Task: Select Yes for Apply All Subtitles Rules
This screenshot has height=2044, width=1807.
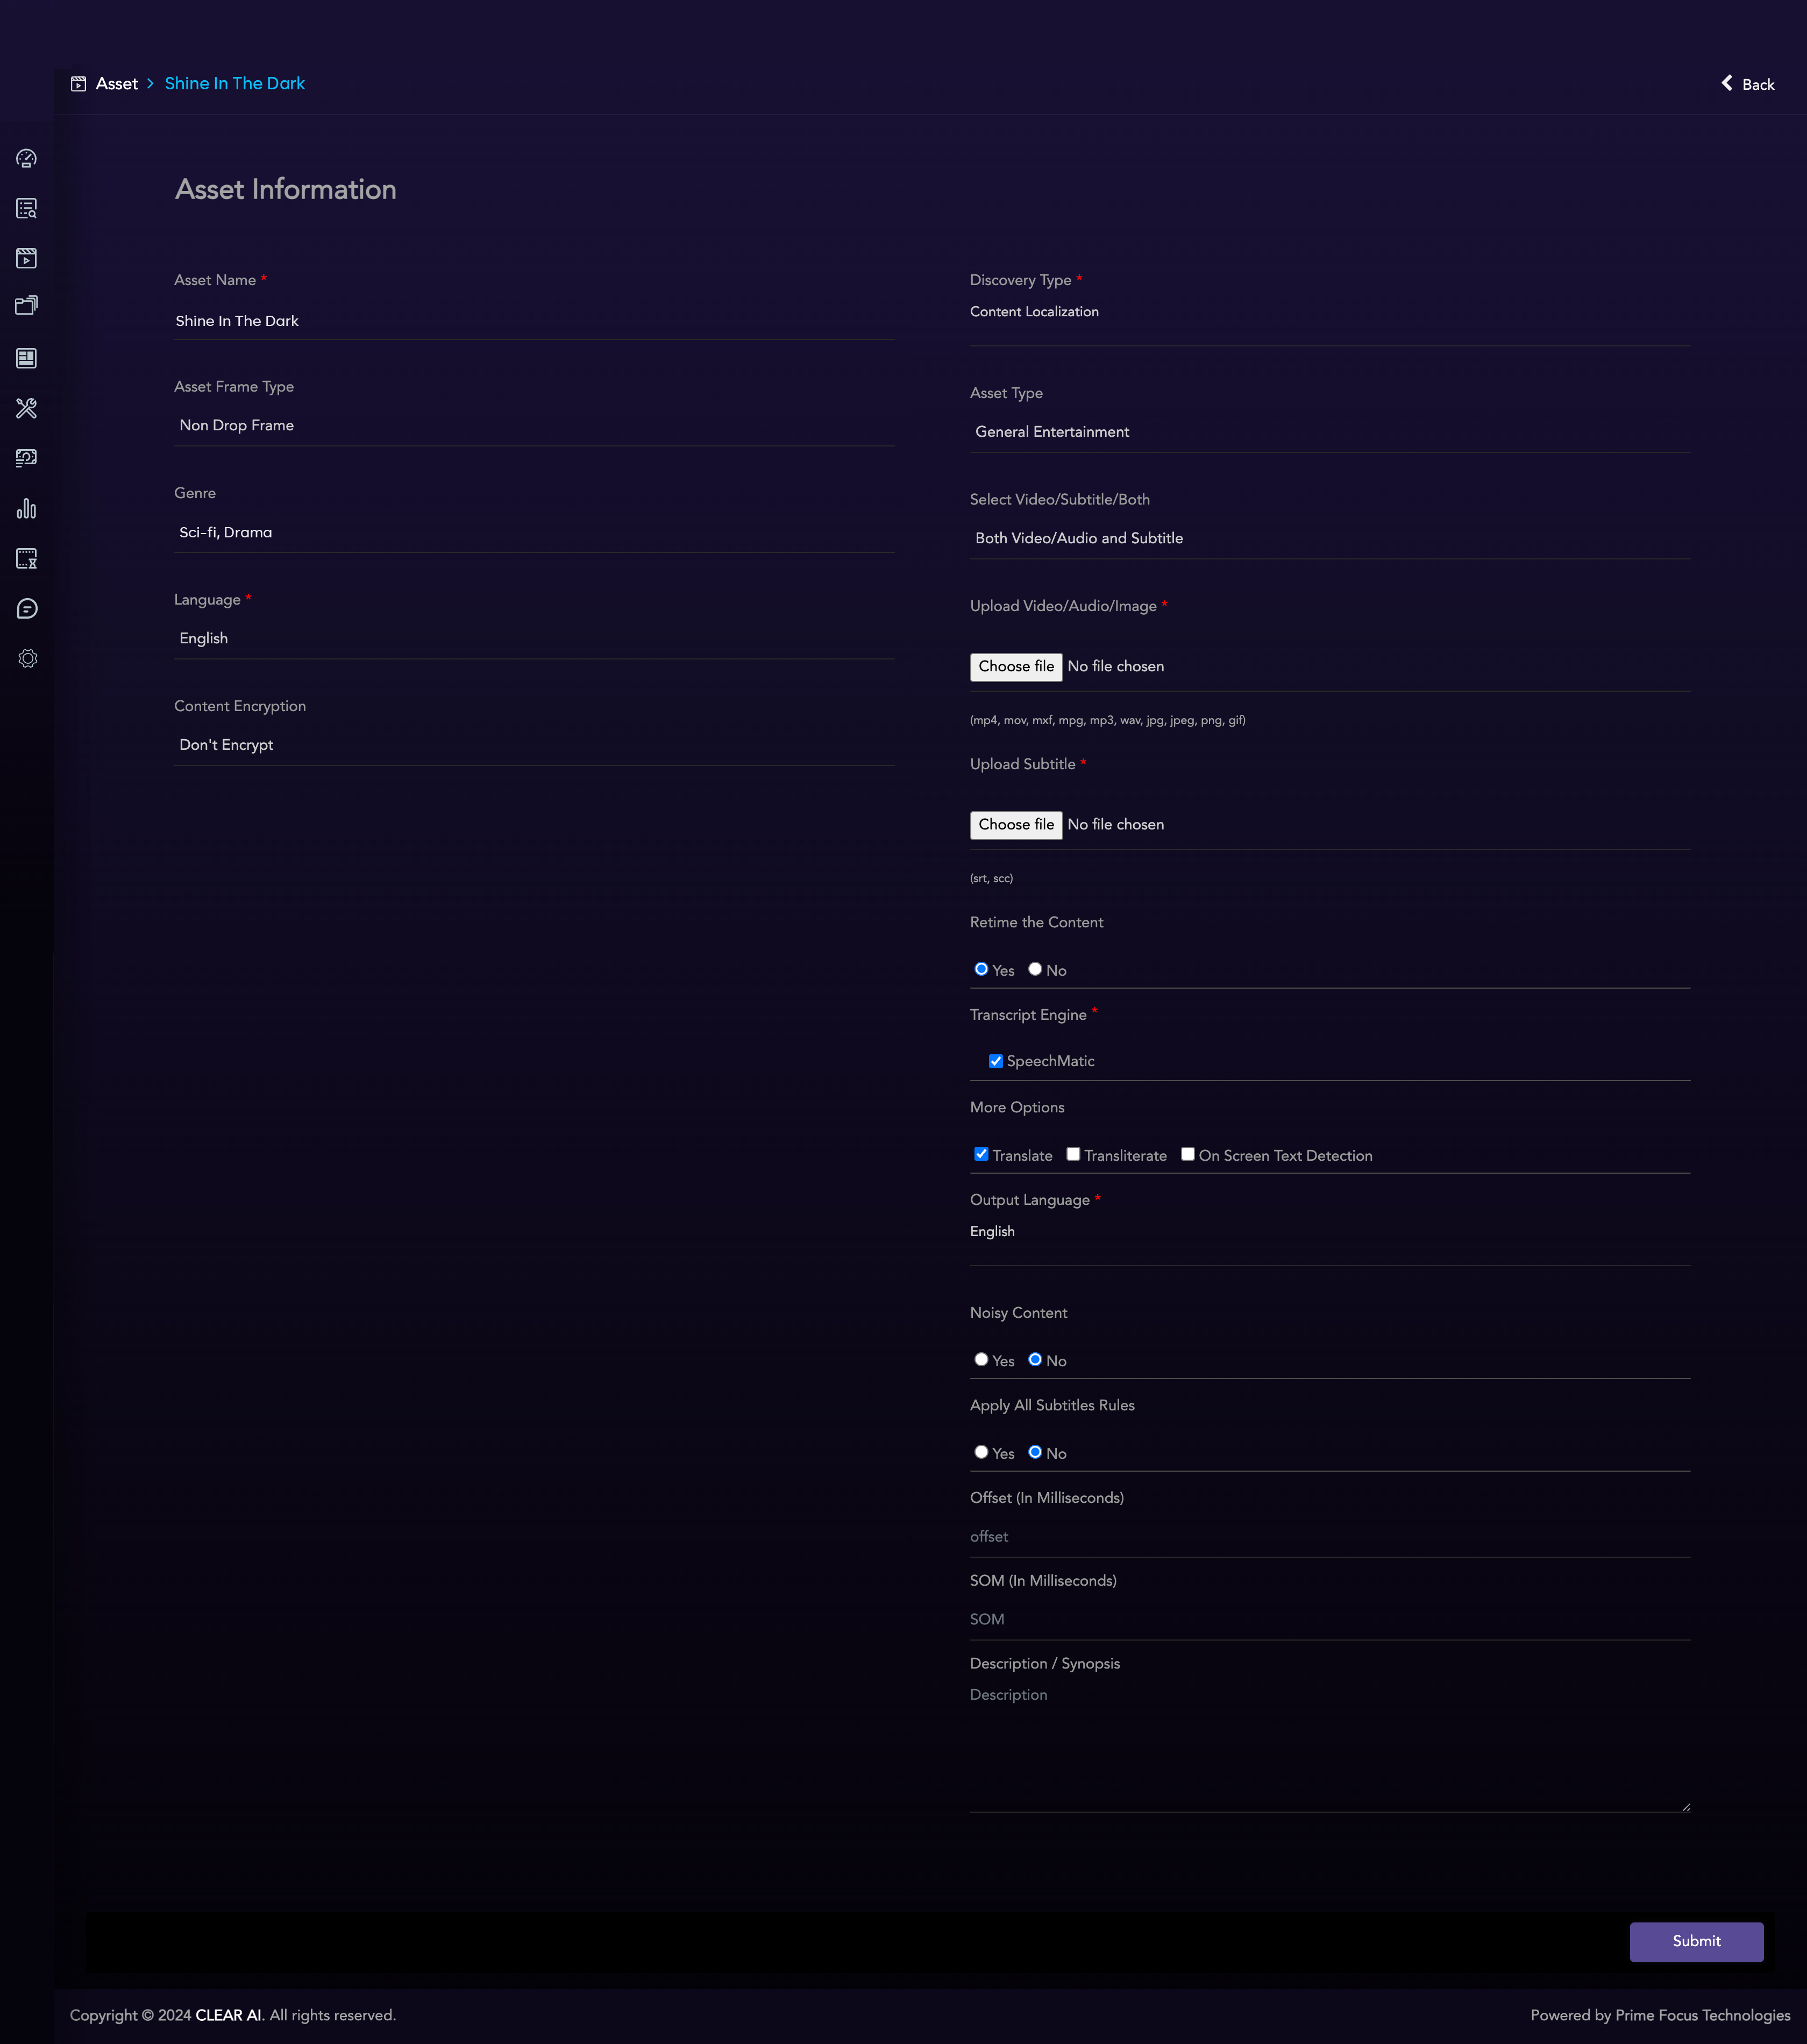Action: (x=981, y=1452)
